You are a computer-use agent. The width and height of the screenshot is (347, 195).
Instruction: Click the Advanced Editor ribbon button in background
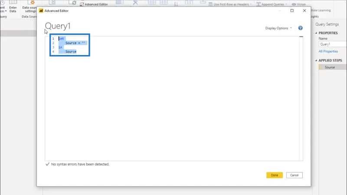tap(94, 4)
